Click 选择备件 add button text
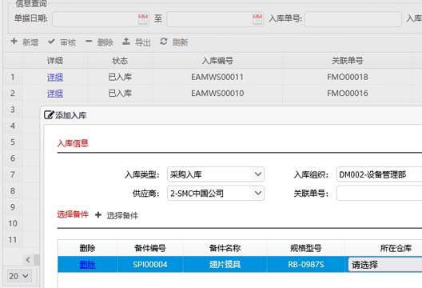Viewport: 422px width, 288px height. point(122,215)
